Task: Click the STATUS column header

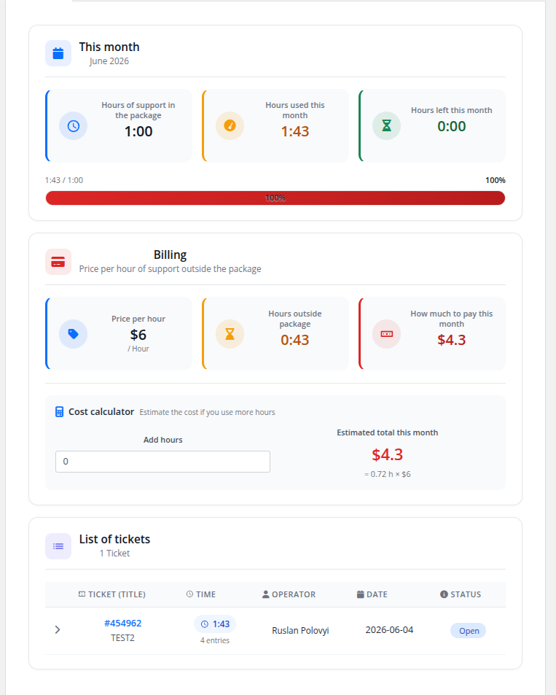Action: click(x=461, y=594)
